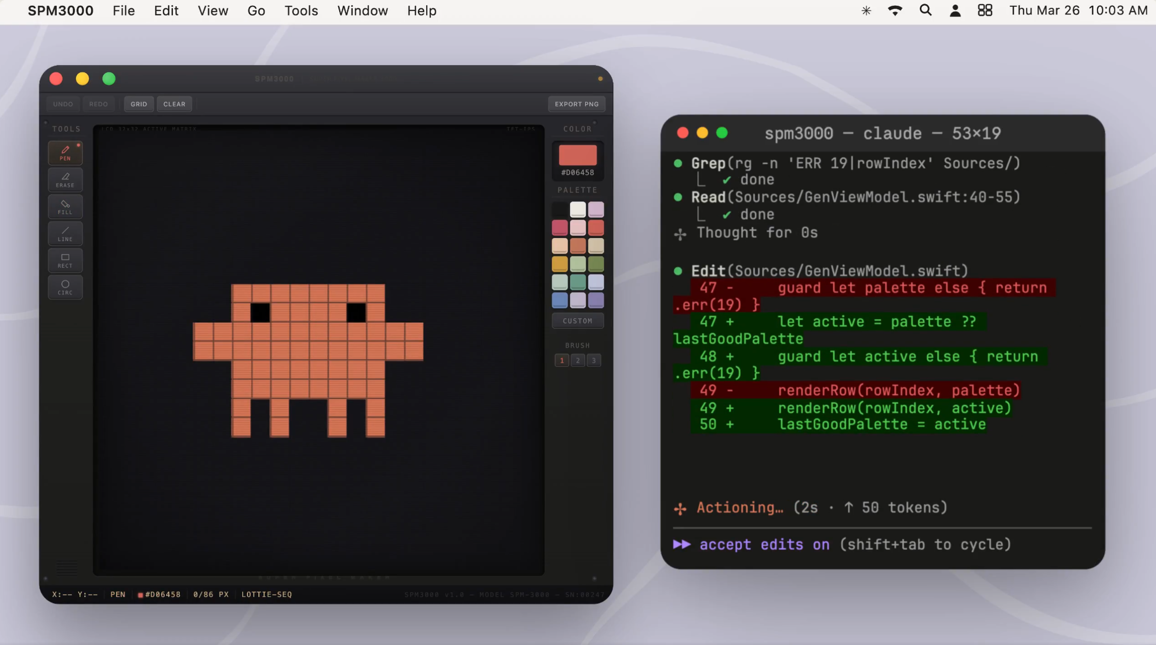Open the View menu
This screenshot has height=645, width=1156.
tap(213, 10)
